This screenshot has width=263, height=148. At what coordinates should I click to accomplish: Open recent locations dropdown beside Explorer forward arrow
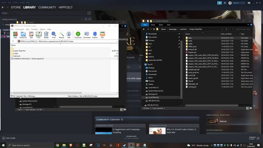(x=151, y=29)
